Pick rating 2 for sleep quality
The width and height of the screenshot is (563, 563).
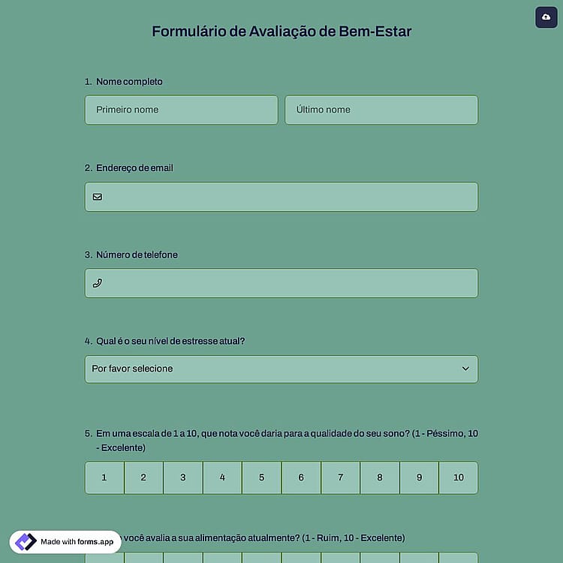(x=143, y=477)
